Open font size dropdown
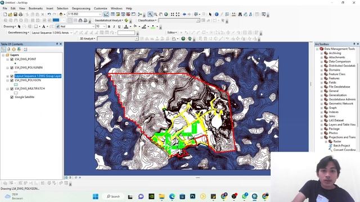Image resolution: width=360 pixels, height=202 pixels. pos(104,26)
